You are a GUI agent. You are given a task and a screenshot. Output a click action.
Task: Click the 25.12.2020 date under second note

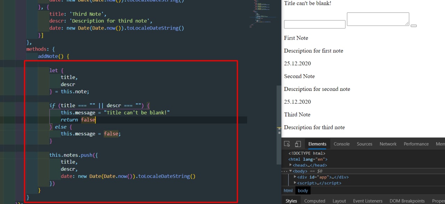[298, 102]
